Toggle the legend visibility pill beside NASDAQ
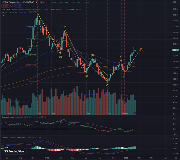The image size is (180, 160). (x=42, y=2)
